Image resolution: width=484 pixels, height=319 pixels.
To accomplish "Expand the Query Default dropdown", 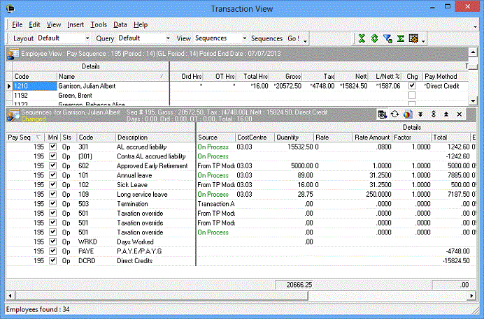I will coord(168,38).
